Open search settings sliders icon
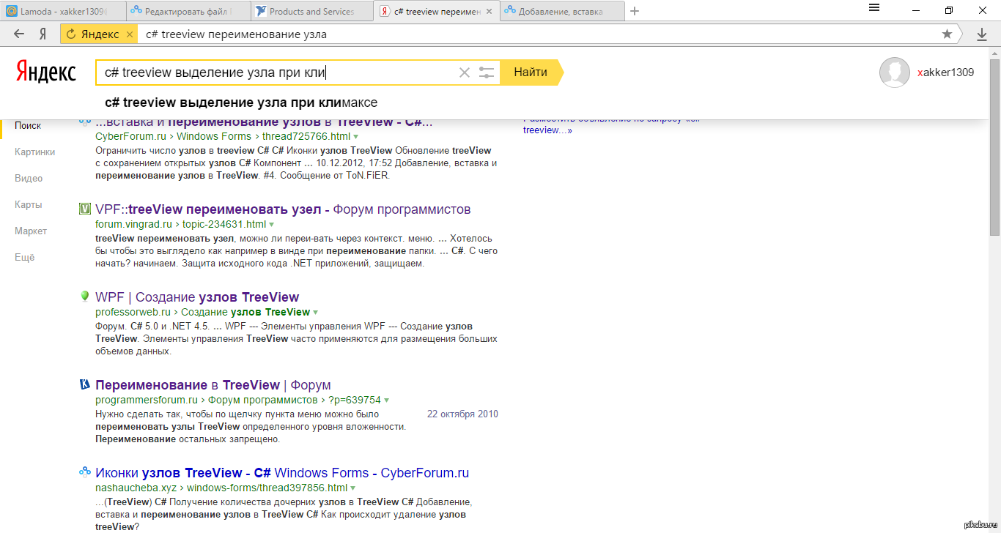Image resolution: width=1001 pixels, height=533 pixels. 487,72
